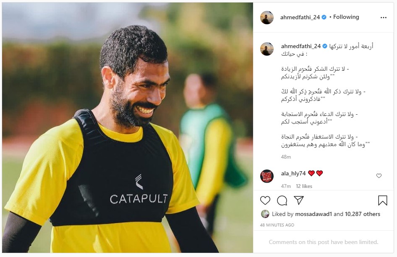Viewport: 397px width, 257px height.
Task: Open the ahmedfathi_24 header profile picture
Action: tap(267, 18)
